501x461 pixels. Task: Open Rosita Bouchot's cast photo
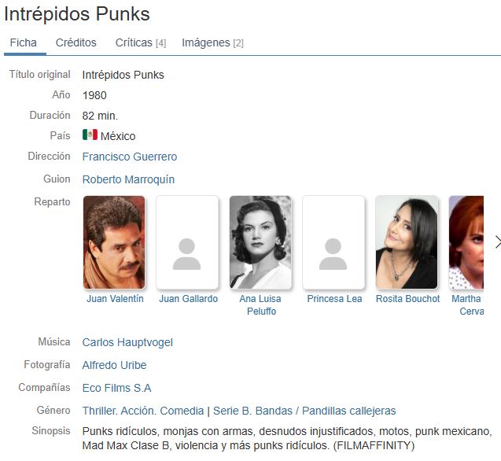tap(407, 242)
